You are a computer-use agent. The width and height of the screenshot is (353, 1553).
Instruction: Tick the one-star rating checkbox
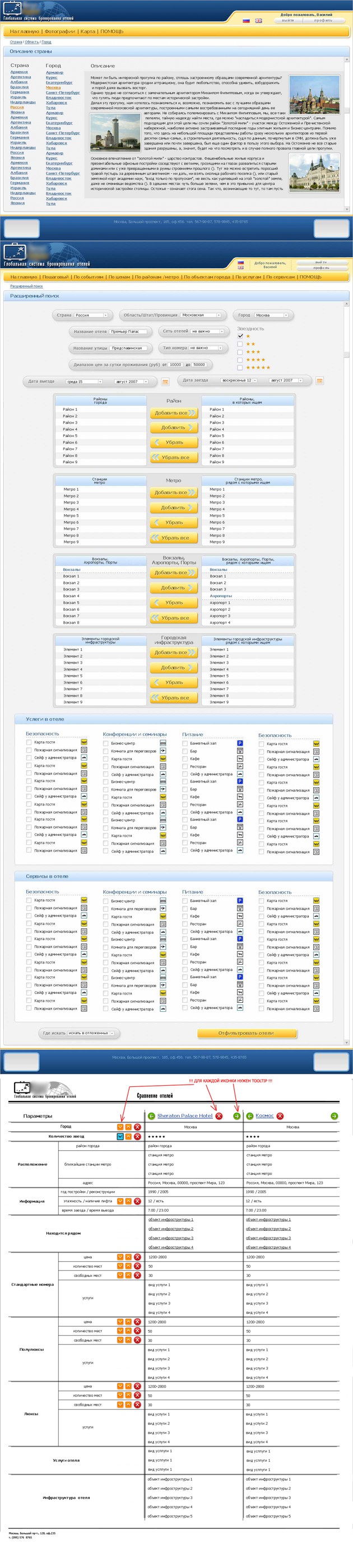coord(240,336)
